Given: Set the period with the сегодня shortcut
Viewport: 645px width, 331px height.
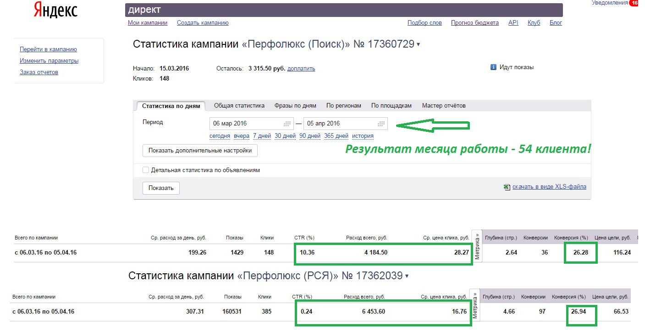Looking at the screenshot, I should point(220,136).
